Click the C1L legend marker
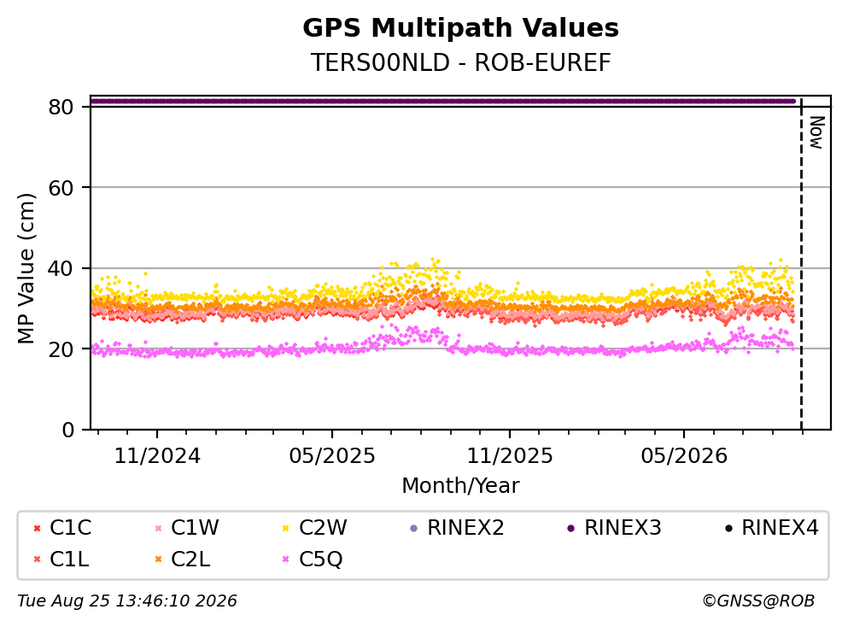The height and width of the screenshot is (627, 848). [37, 560]
